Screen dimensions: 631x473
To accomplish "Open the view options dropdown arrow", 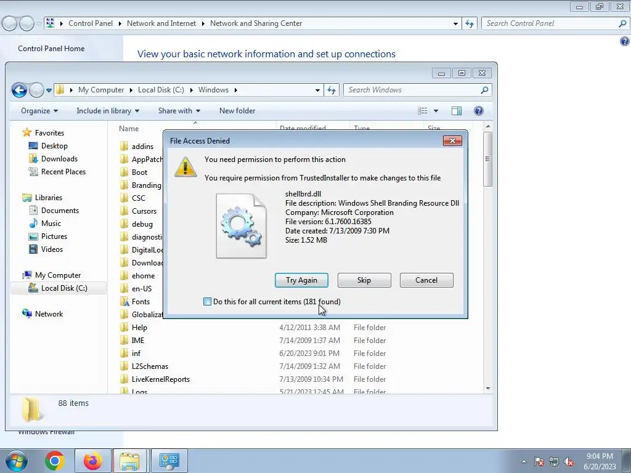I will pyautogui.click(x=436, y=111).
